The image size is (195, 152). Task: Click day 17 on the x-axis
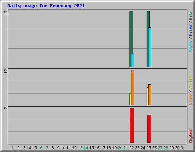pyautogui.click(x=103, y=148)
